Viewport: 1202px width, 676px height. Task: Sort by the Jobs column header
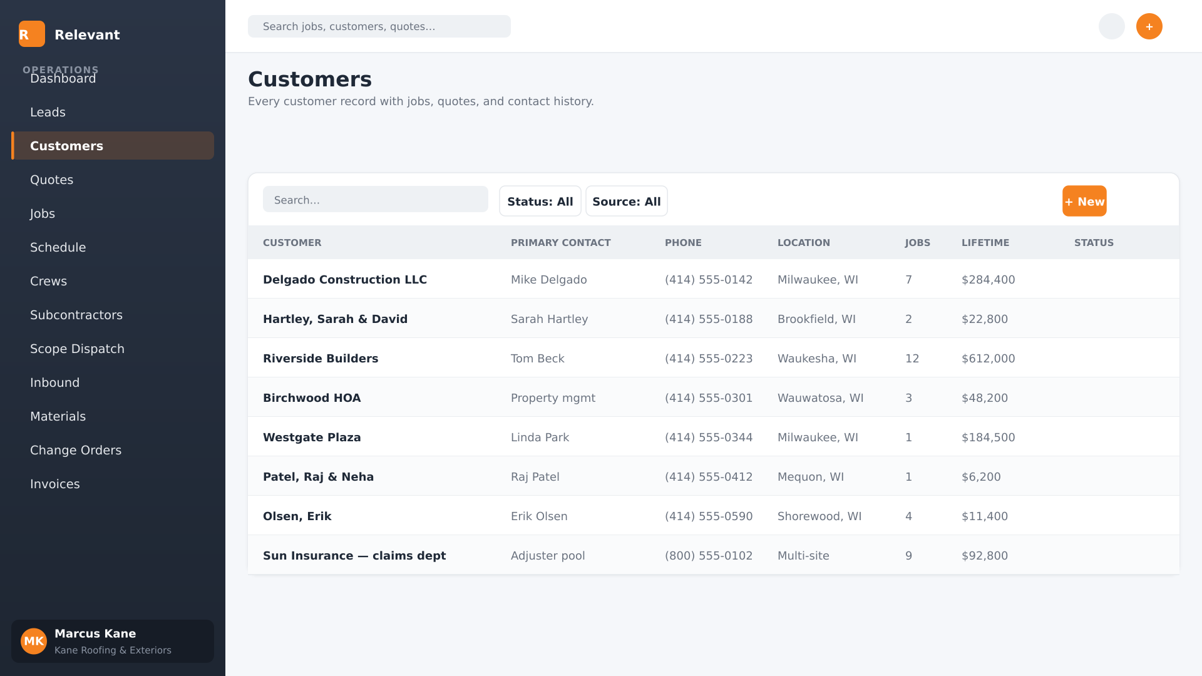point(917,243)
